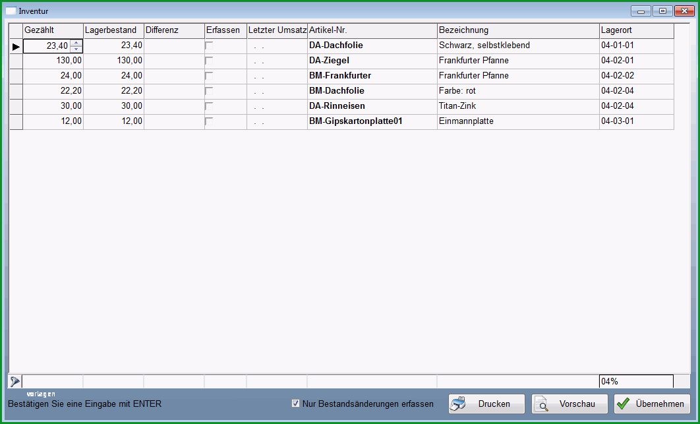
Task: Click the Lagerbestand cell 23,40
Action: 114,45
